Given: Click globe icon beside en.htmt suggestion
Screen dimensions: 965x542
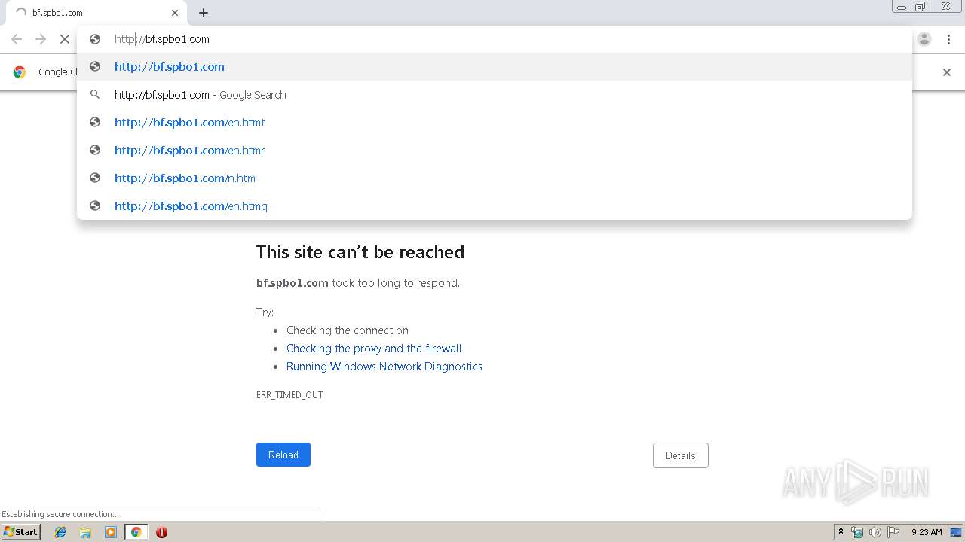Looking at the screenshot, I should pos(95,122).
